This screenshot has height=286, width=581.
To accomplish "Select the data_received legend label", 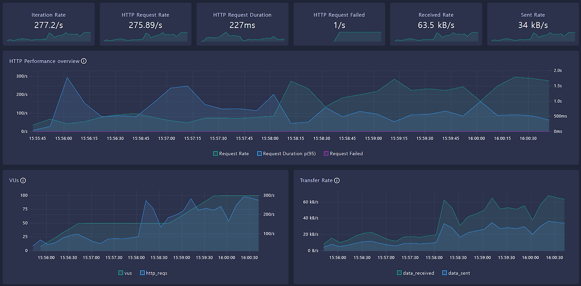I will [x=419, y=273].
